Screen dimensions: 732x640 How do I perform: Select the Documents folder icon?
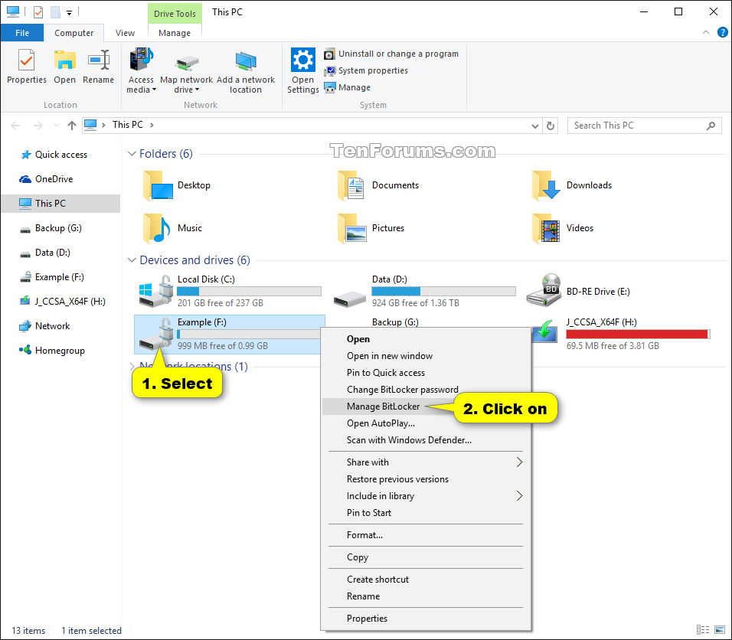[351, 185]
